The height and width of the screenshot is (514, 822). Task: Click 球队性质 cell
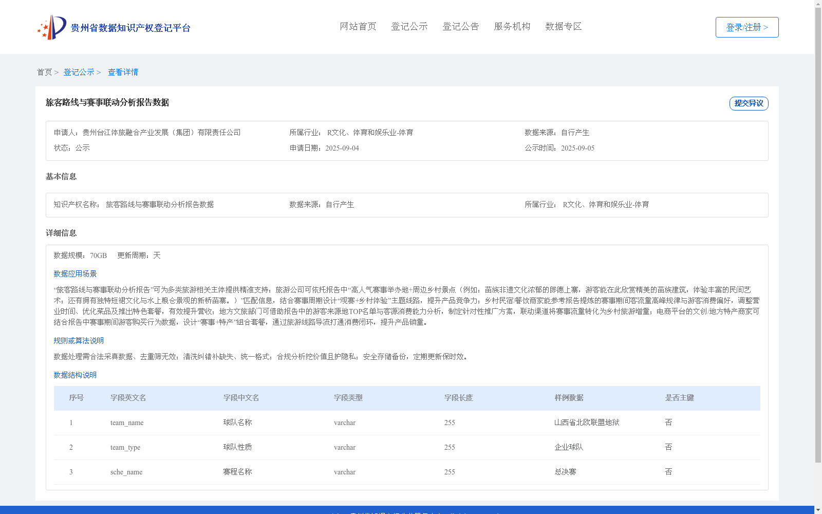pos(238,447)
